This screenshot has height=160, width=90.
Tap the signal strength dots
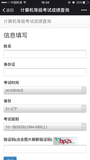coord(5,2)
